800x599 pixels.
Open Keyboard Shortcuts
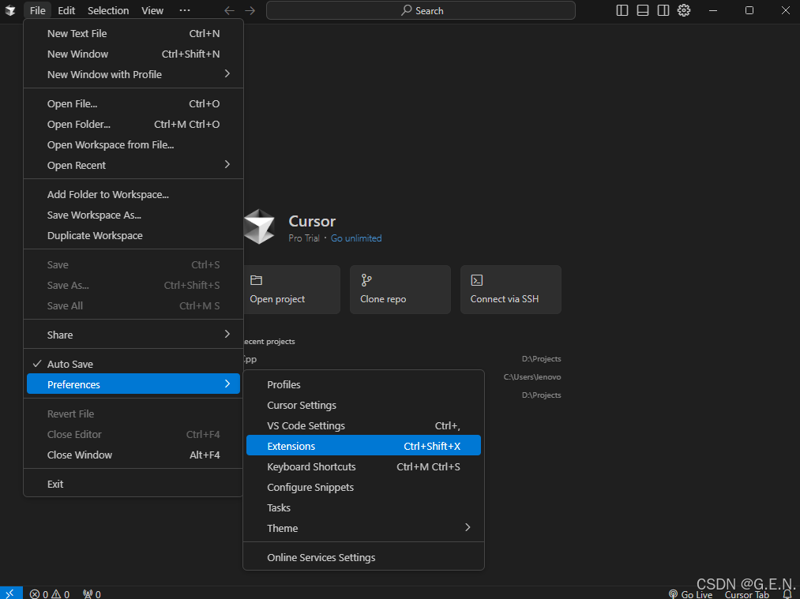363,467
